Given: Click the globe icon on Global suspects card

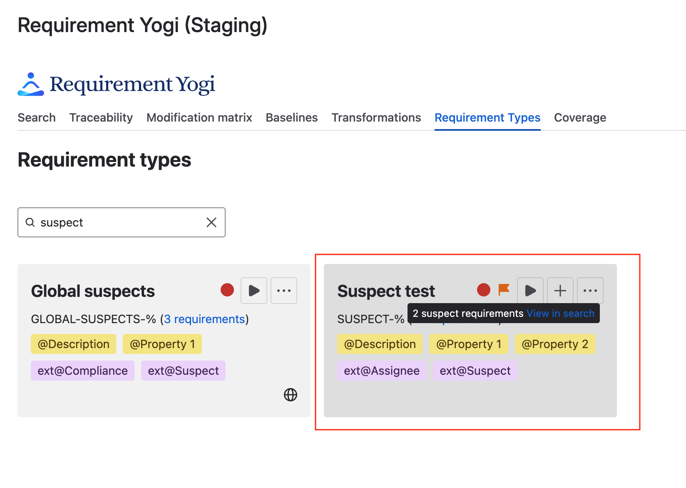Looking at the screenshot, I should 291,395.
